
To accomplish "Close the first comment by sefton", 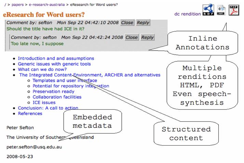I will [x=127, y=23].
